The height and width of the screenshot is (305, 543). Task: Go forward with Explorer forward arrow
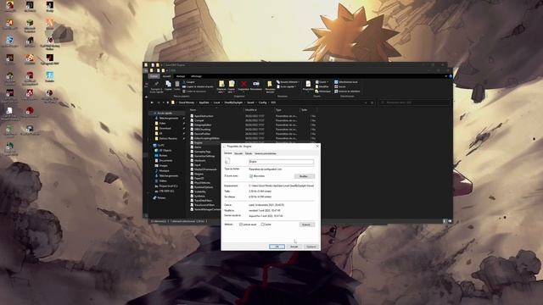click(159, 103)
